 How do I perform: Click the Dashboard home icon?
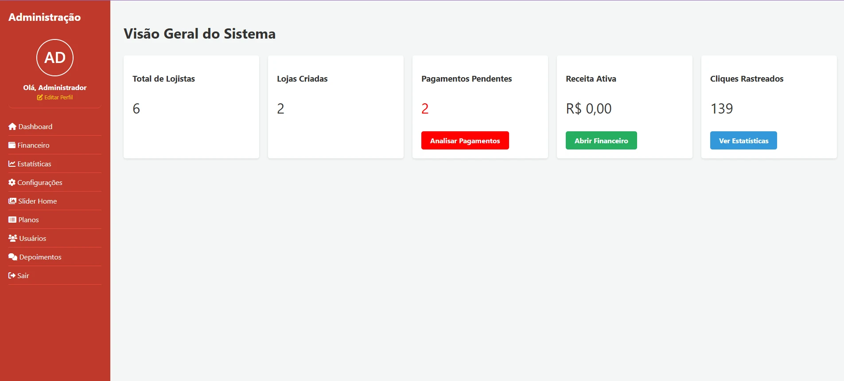pyautogui.click(x=12, y=126)
